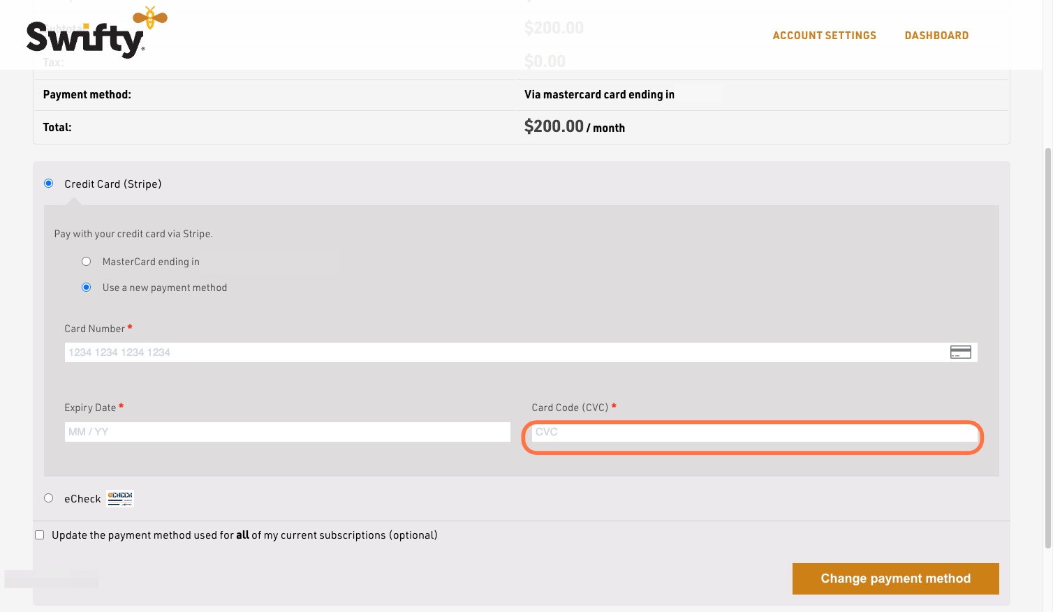Select the Credit Card (Stripe) radio button
1053x612 pixels.
coord(49,184)
